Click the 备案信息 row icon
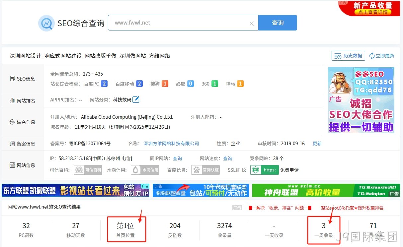403x247 pixels. 12,144
